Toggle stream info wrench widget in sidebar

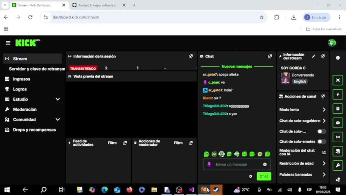[338, 165]
